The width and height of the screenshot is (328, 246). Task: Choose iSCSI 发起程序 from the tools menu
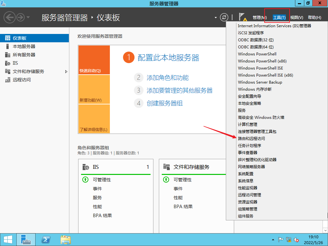click(251, 33)
